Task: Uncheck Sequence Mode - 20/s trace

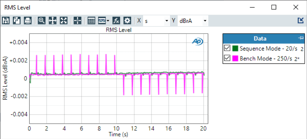Action: click(227, 48)
